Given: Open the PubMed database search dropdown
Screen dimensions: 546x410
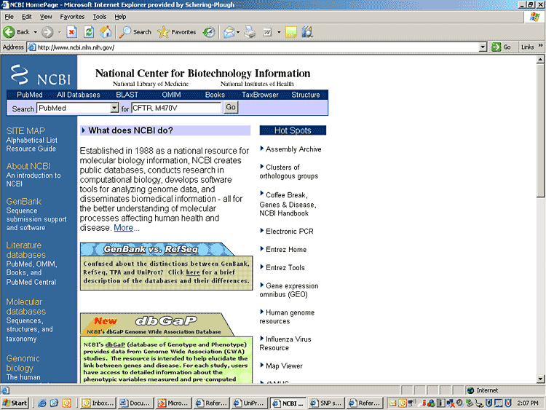Looking at the screenshot, I should click(114, 108).
